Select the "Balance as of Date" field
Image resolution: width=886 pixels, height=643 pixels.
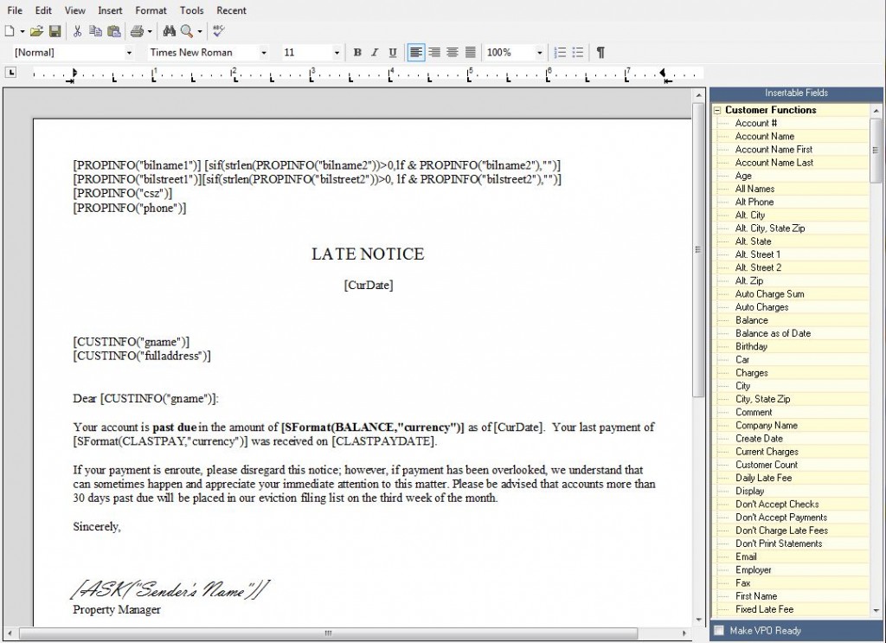(773, 333)
